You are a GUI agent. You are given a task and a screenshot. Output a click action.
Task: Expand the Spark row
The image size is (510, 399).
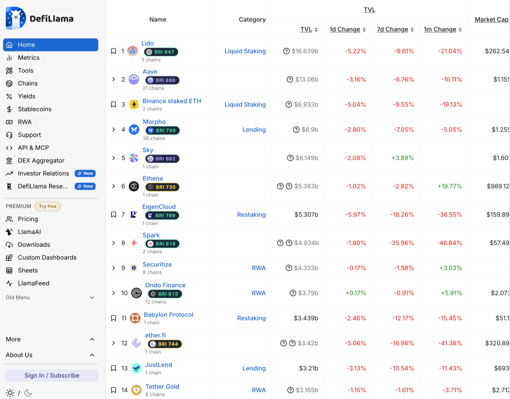tap(113, 243)
